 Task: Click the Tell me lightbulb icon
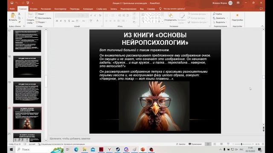(160, 8)
